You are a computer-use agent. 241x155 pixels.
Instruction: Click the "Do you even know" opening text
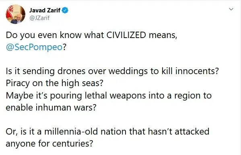tap(43, 35)
